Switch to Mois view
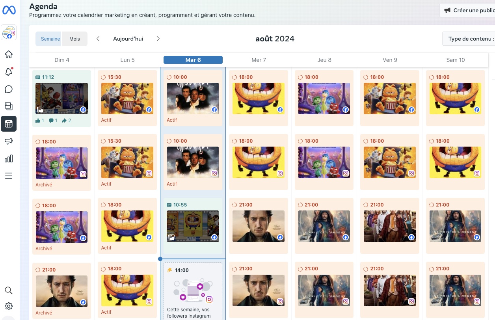 pos(74,39)
